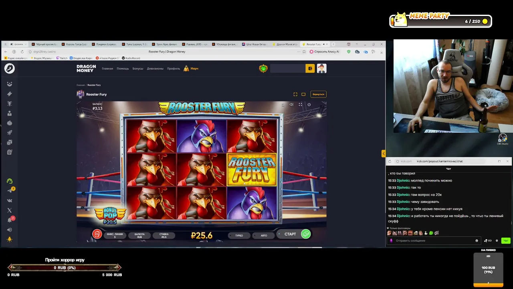
Task: Open the Dragon Money dragon logo in sidebar
Action: 10,69
